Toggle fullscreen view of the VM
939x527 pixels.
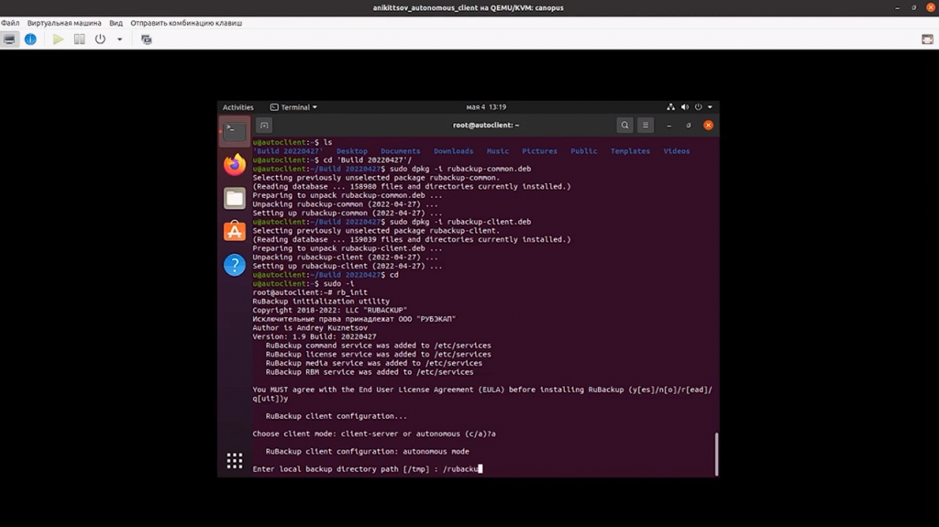pyautogui.click(x=927, y=39)
